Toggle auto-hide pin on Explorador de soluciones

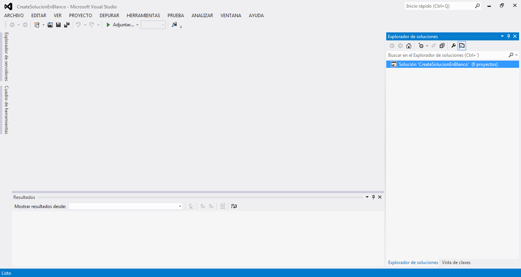coord(508,37)
